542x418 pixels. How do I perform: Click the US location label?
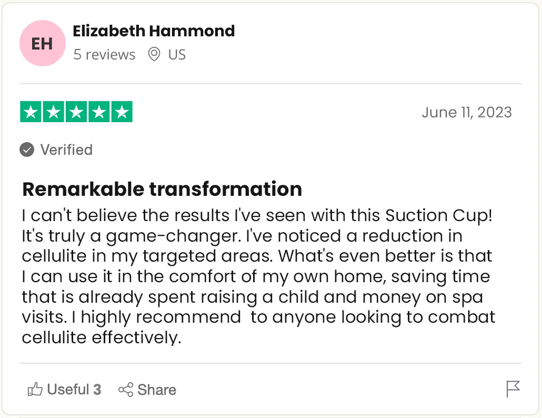177,55
